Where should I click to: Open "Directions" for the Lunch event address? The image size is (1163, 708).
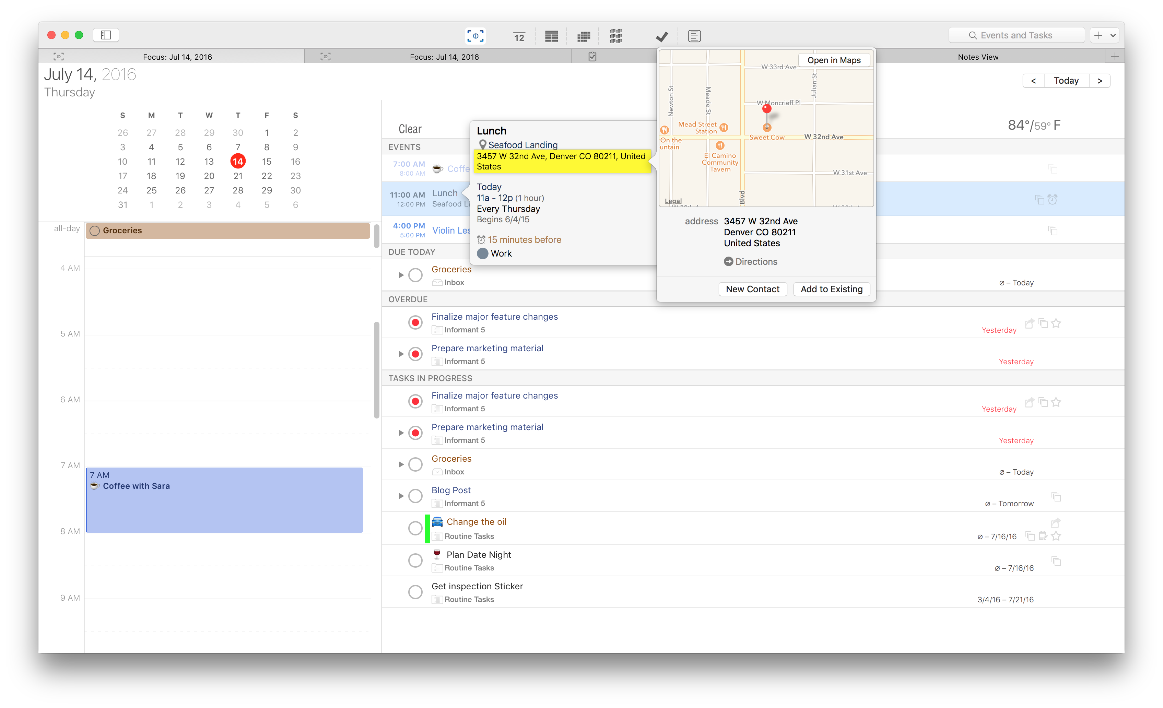pos(751,261)
